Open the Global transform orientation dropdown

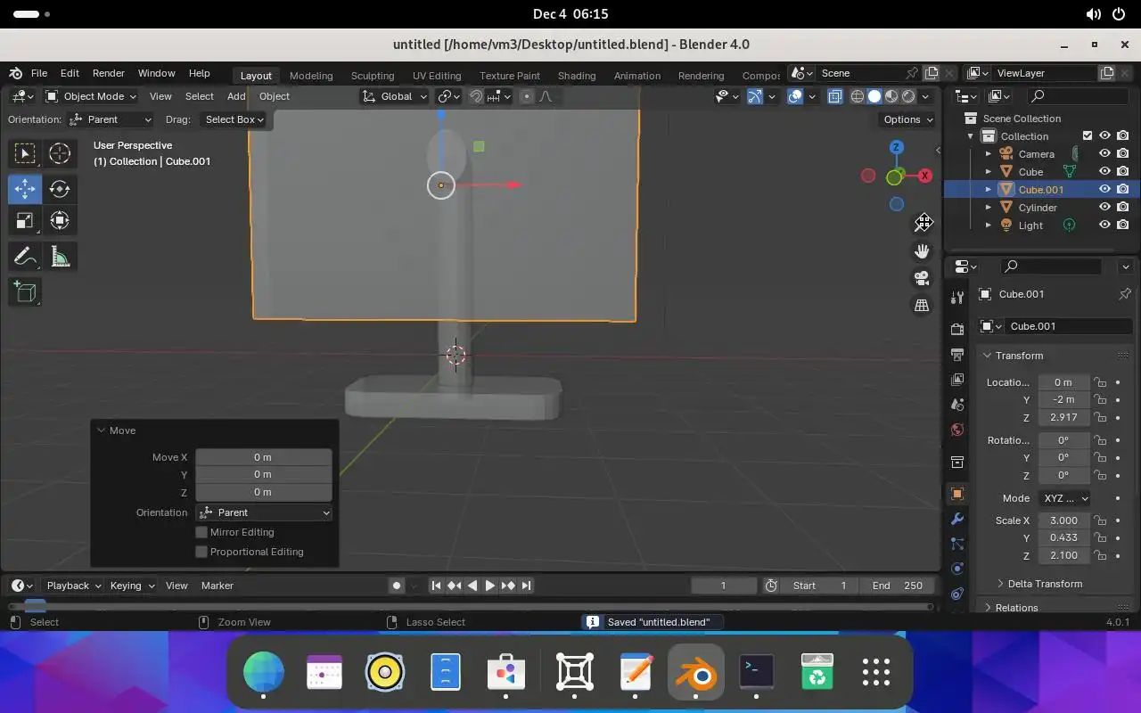tap(395, 96)
